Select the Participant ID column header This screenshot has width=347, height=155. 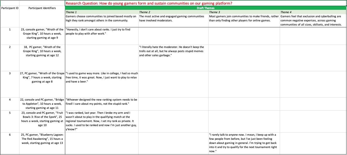(10, 8)
